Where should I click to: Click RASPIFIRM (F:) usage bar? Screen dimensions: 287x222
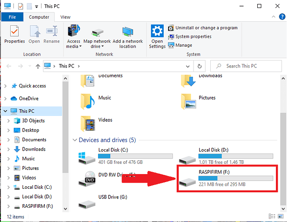click(236, 178)
